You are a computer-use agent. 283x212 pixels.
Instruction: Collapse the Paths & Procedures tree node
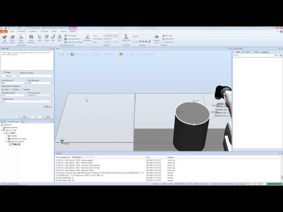point(6,141)
